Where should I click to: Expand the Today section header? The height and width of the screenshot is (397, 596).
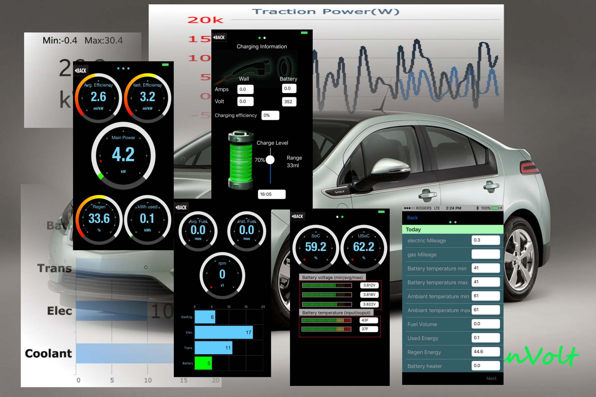click(413, 229)
